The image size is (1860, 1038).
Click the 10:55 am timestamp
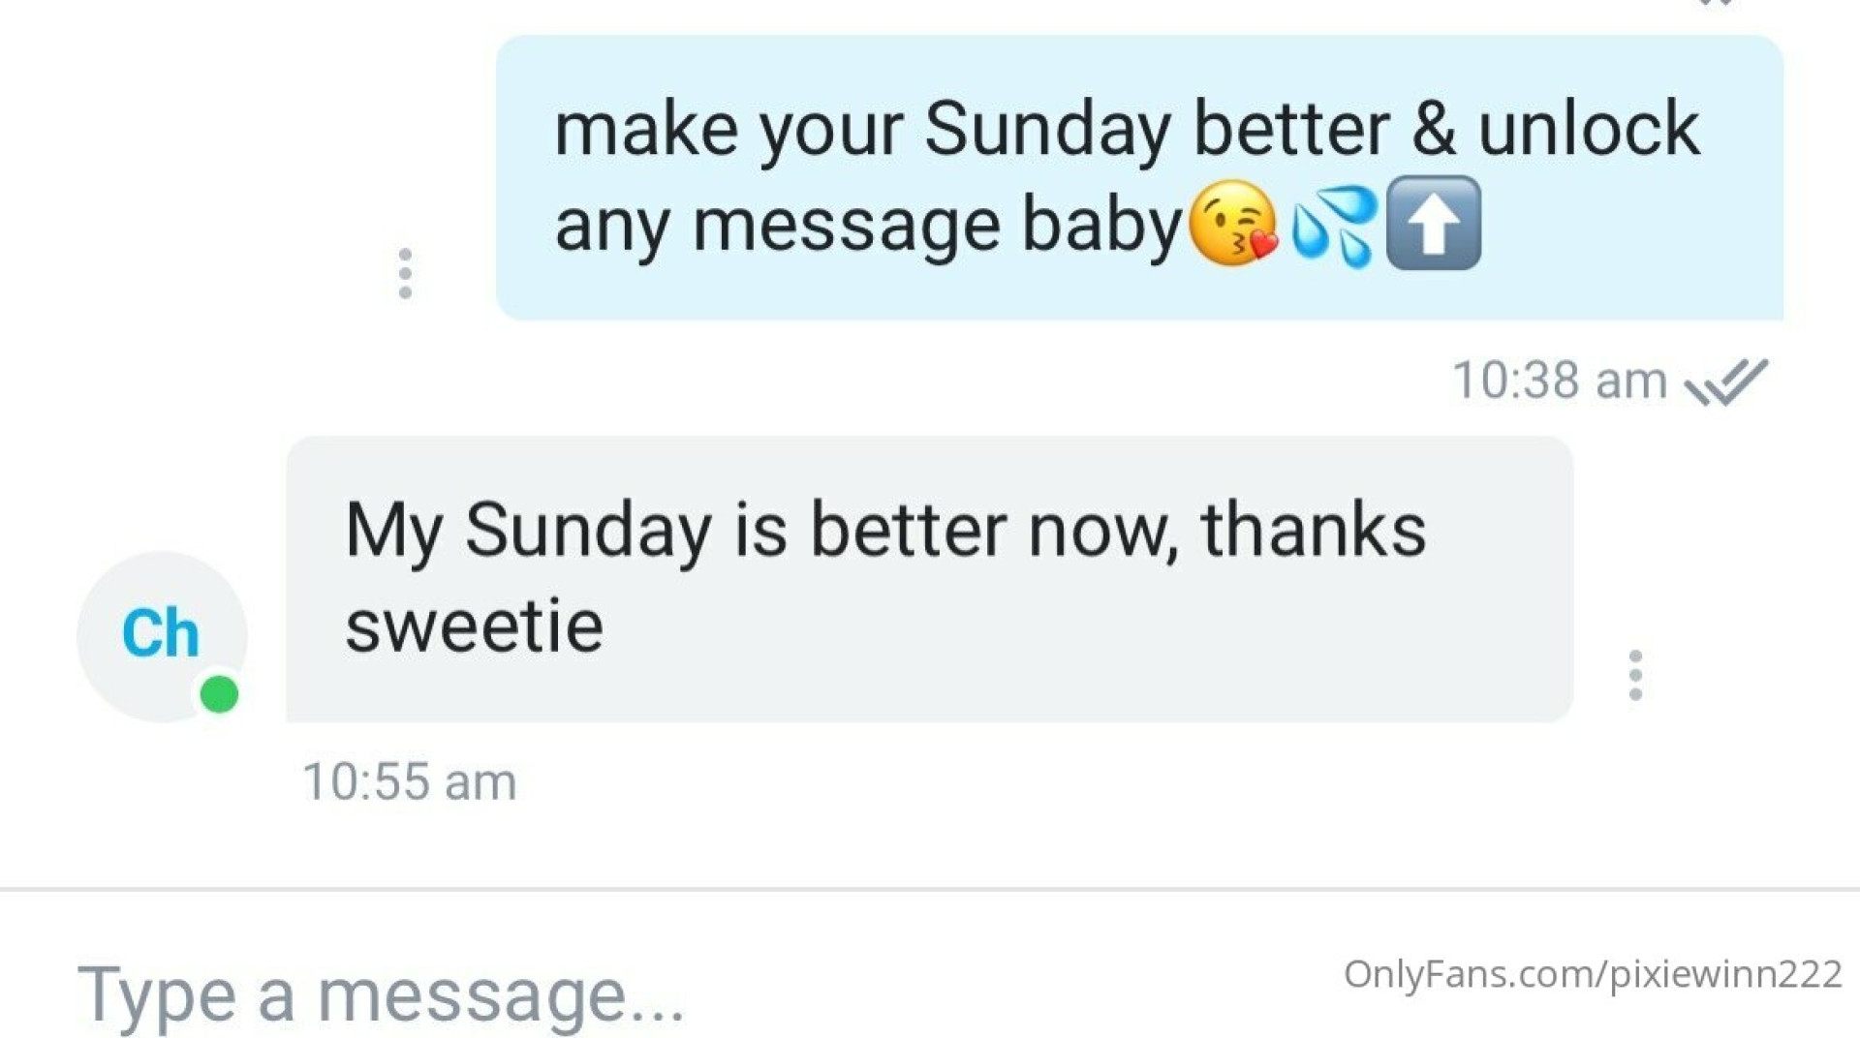tap(409, 781)
